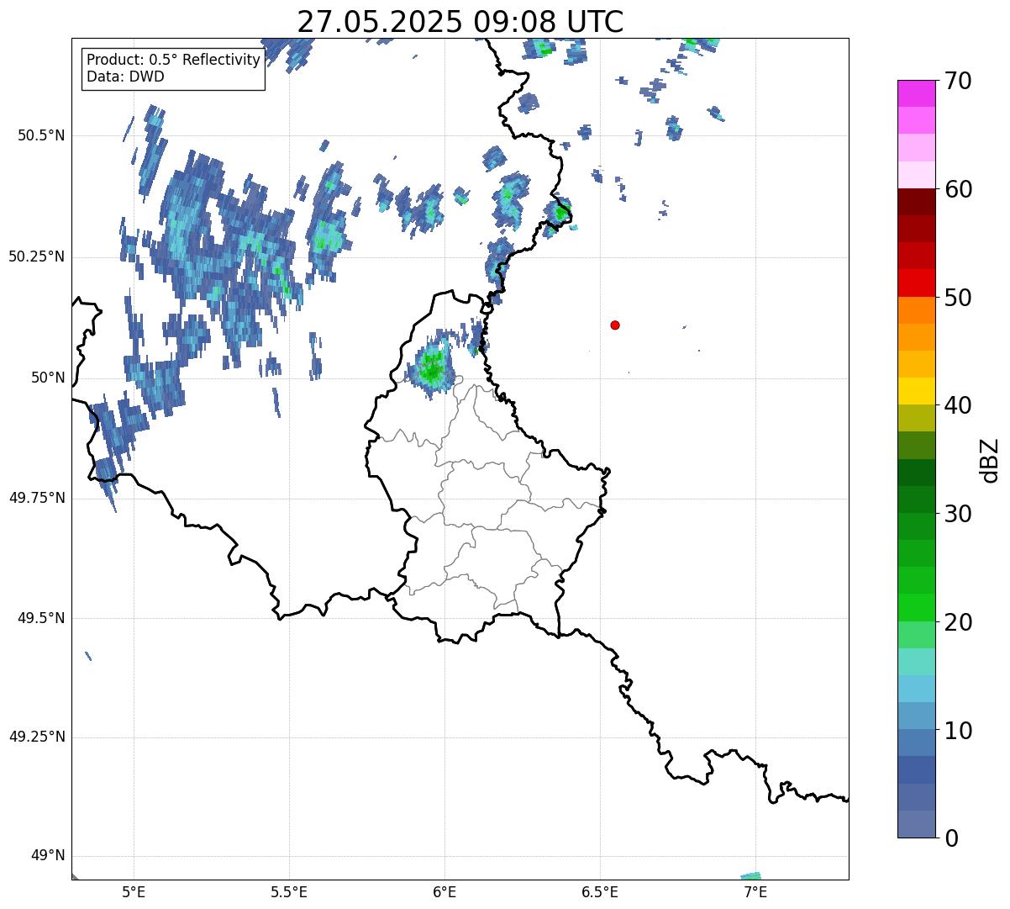This screenshot has width=1010, height=909.
Task: Click the 5.5°E longitude label
Action: 289,892
